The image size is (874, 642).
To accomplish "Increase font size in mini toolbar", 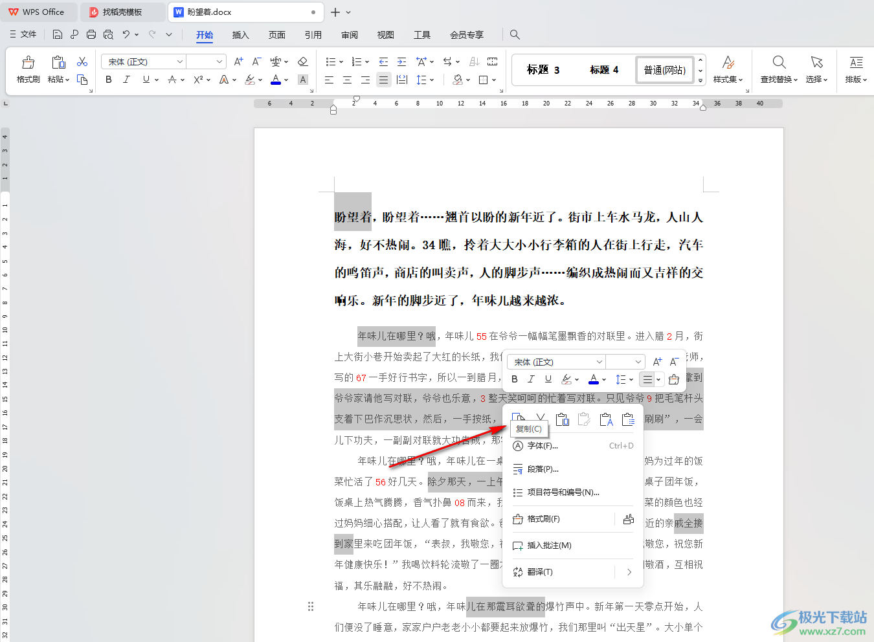I will point(657,362).
